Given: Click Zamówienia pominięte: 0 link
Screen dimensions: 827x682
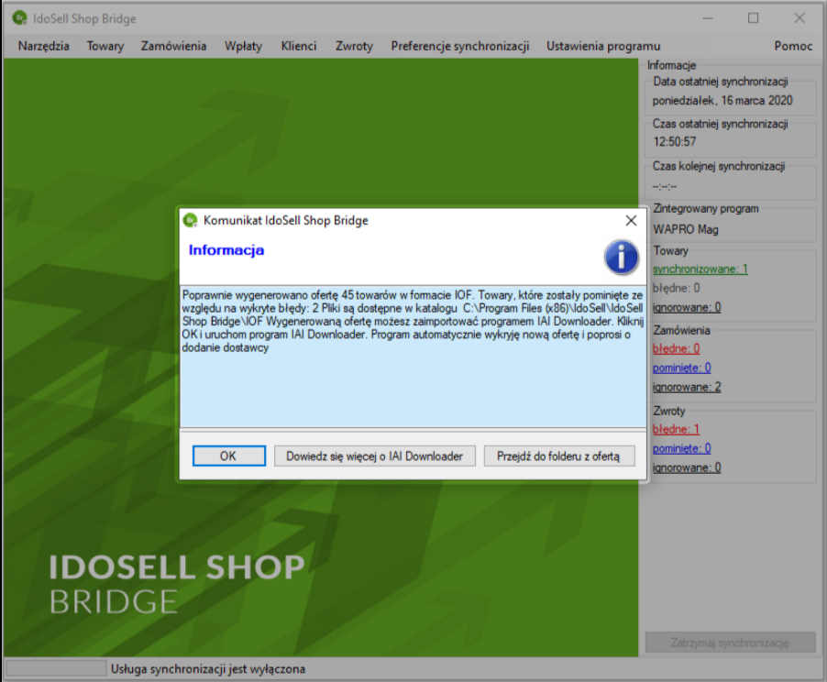Looking at the screenshot, I should pyautogui.click(x=682, y=368).
